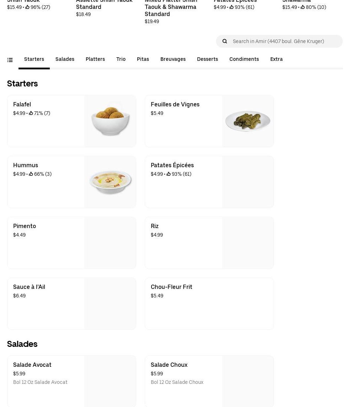
Task: Jump to the Desserts tab
Action: pos(207,59)
